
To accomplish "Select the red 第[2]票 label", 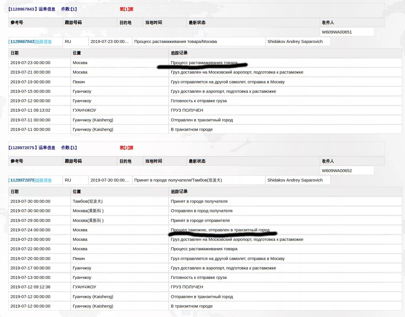I will coord(127,148).
